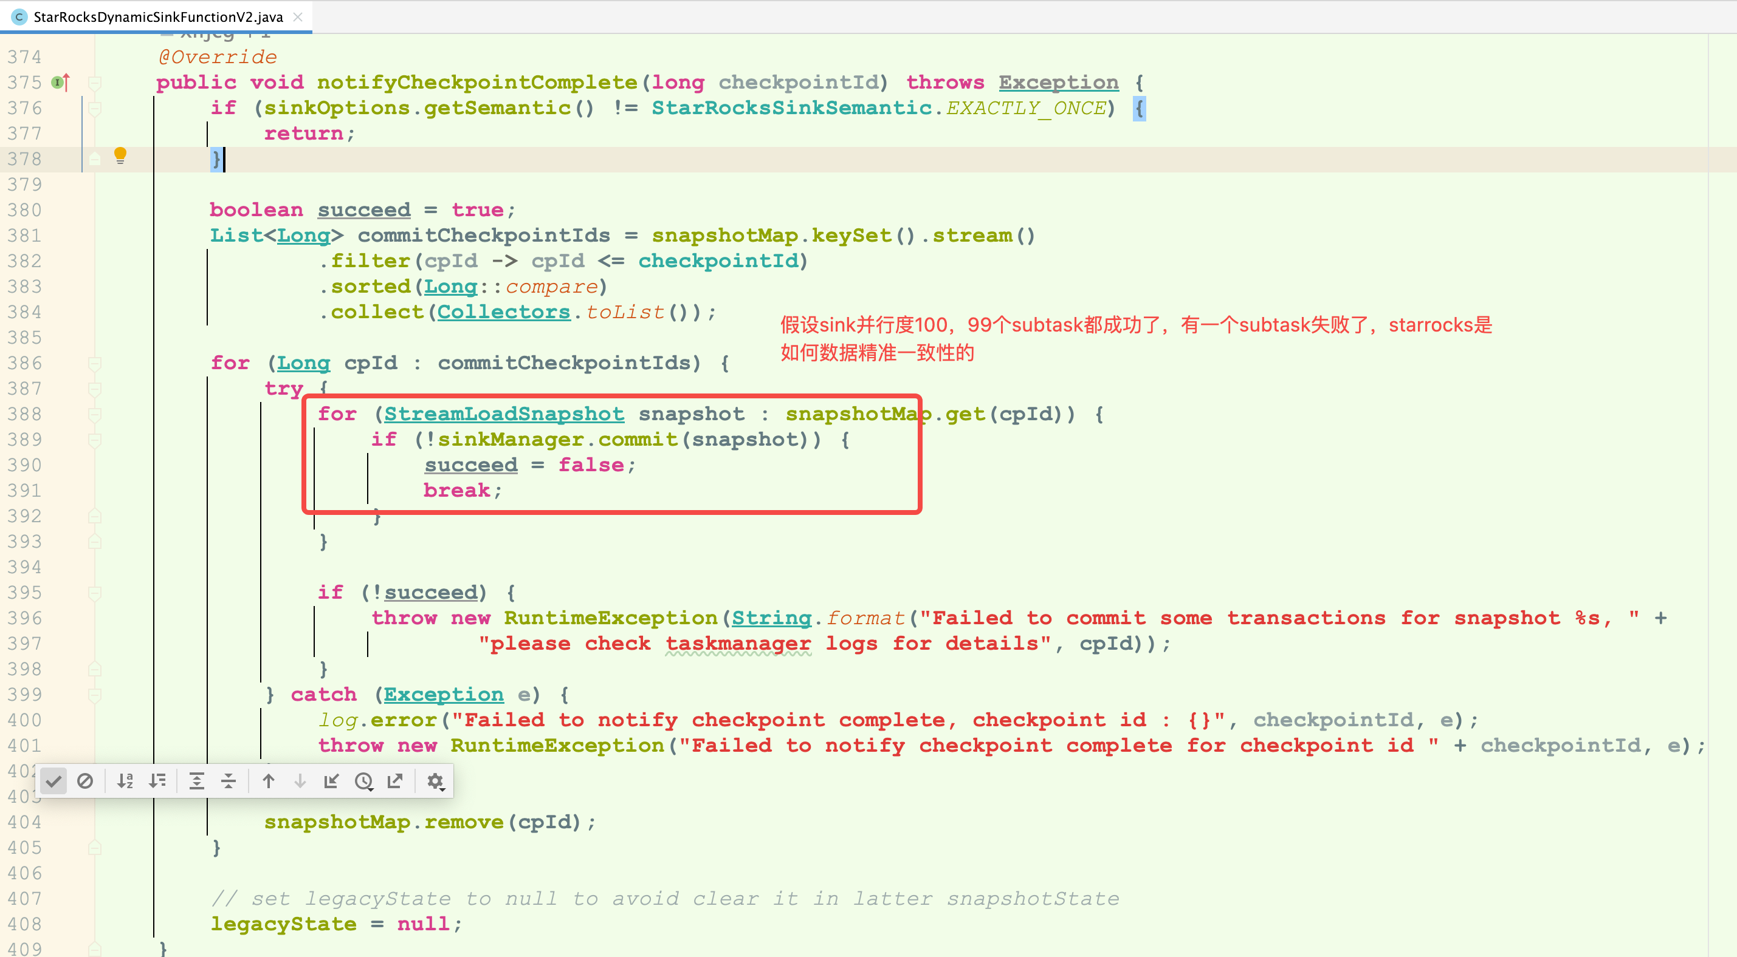Collapse the catch block fold marker at line 399
This screenshot has width=1737, height=957.
click(x=95, y=695)
